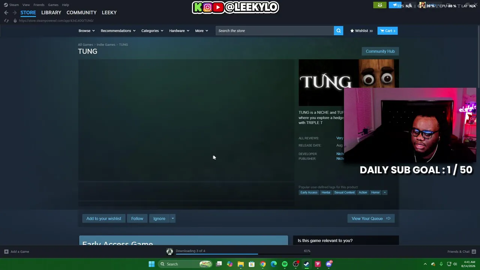Open the green friends activity icon
Image resolution: width=480 pixels, height=270 pixels.
(x=380, y=5)
